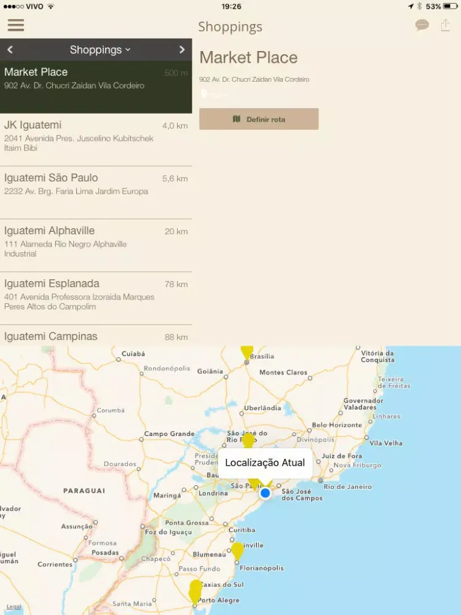Tap the Market Place heading in the detail pane
461x615 pixels.
coord(248,58)
